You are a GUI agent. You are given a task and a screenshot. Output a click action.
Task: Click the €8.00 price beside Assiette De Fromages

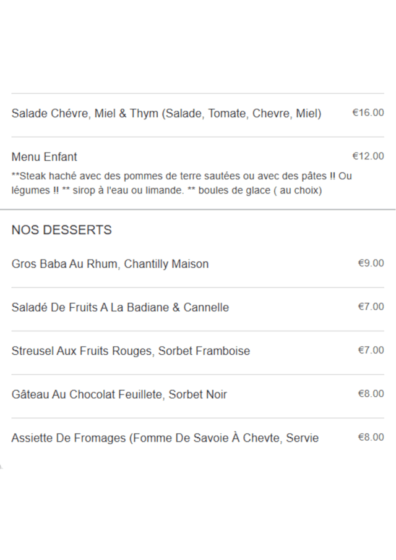click(x=371, y=437)
